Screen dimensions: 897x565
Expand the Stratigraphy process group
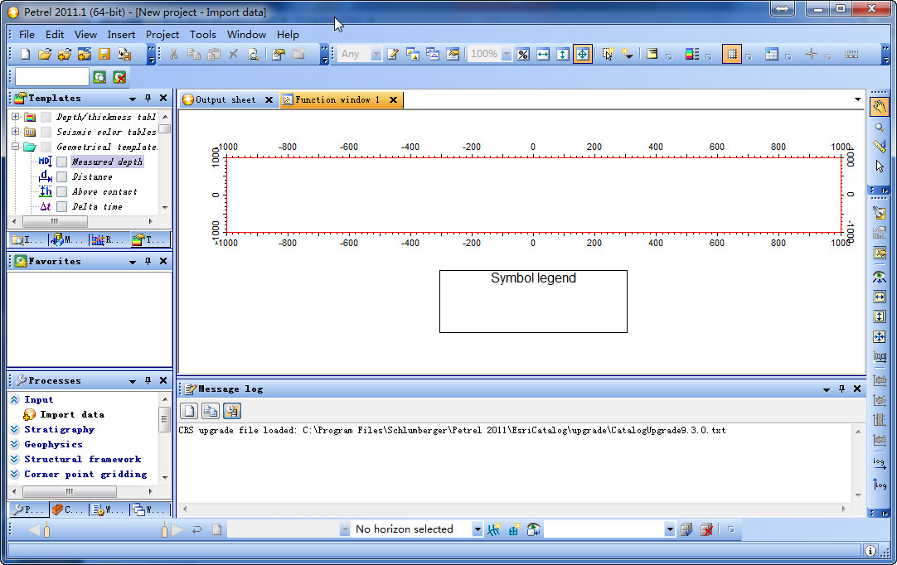(15, 429)
